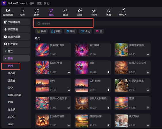Download the 鼓舞人心的戰鬥 track
This screenshot has width=162, height=129.
[x=109, y=108]
